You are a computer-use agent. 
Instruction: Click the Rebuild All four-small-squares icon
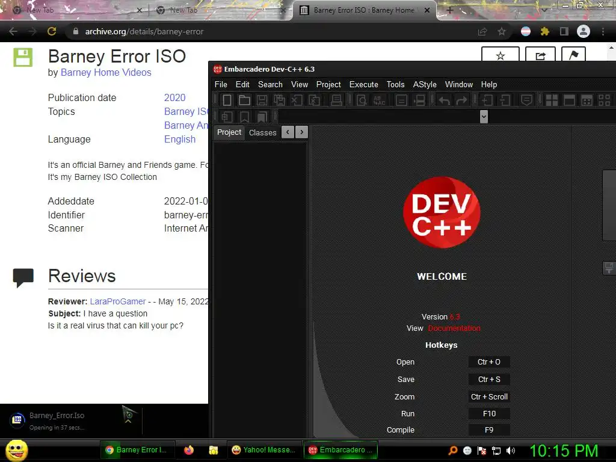604,100
